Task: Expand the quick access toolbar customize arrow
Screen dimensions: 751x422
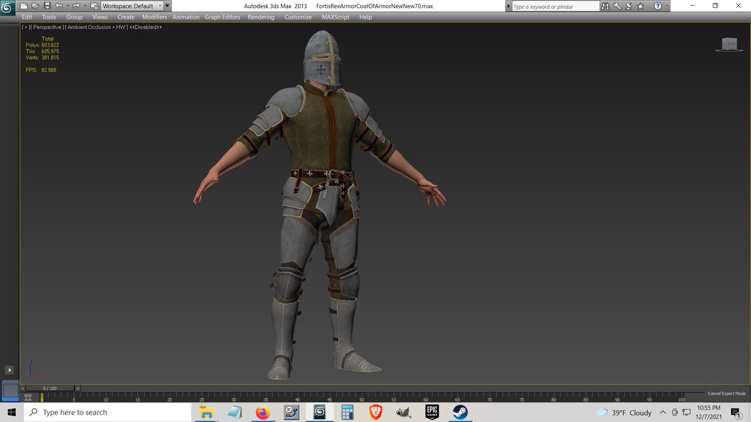Action: coord(167,6)
